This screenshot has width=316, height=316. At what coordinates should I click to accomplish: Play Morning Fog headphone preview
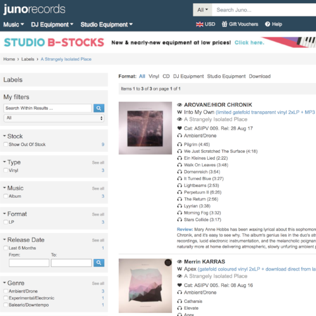[179, 213]
